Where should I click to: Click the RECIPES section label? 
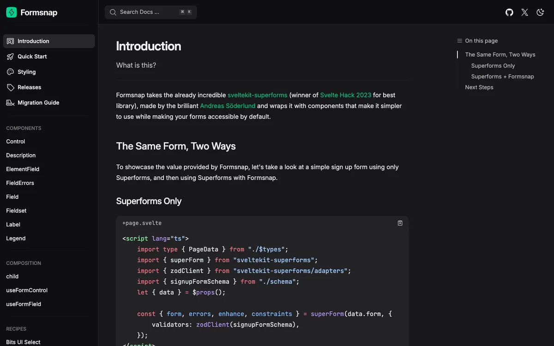coord(16,329)
